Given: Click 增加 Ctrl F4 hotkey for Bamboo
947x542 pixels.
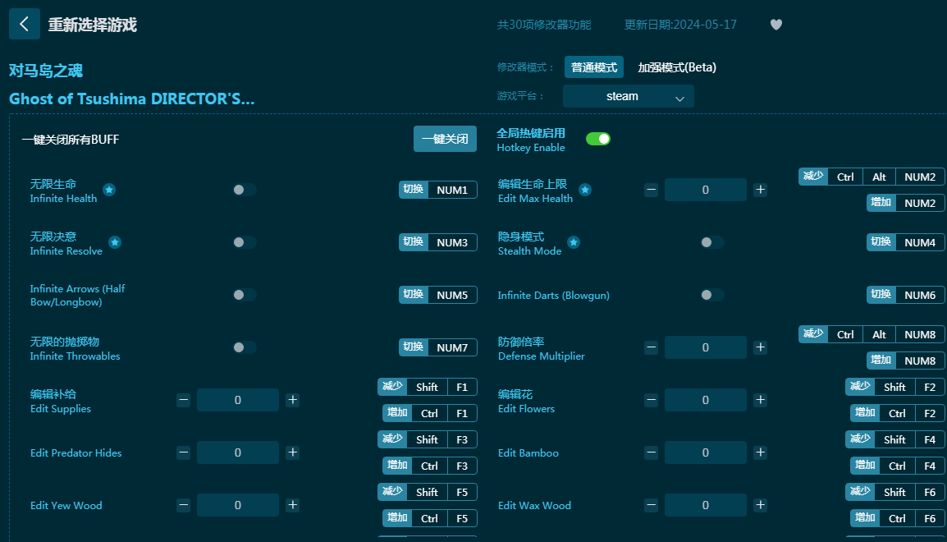Looking at the screenshot, I should (898, 466).
